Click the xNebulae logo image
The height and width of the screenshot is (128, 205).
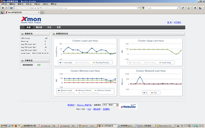click(x=128, y=106)
